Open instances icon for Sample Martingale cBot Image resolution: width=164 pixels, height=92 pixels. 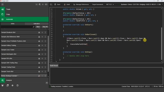point(39,54)
